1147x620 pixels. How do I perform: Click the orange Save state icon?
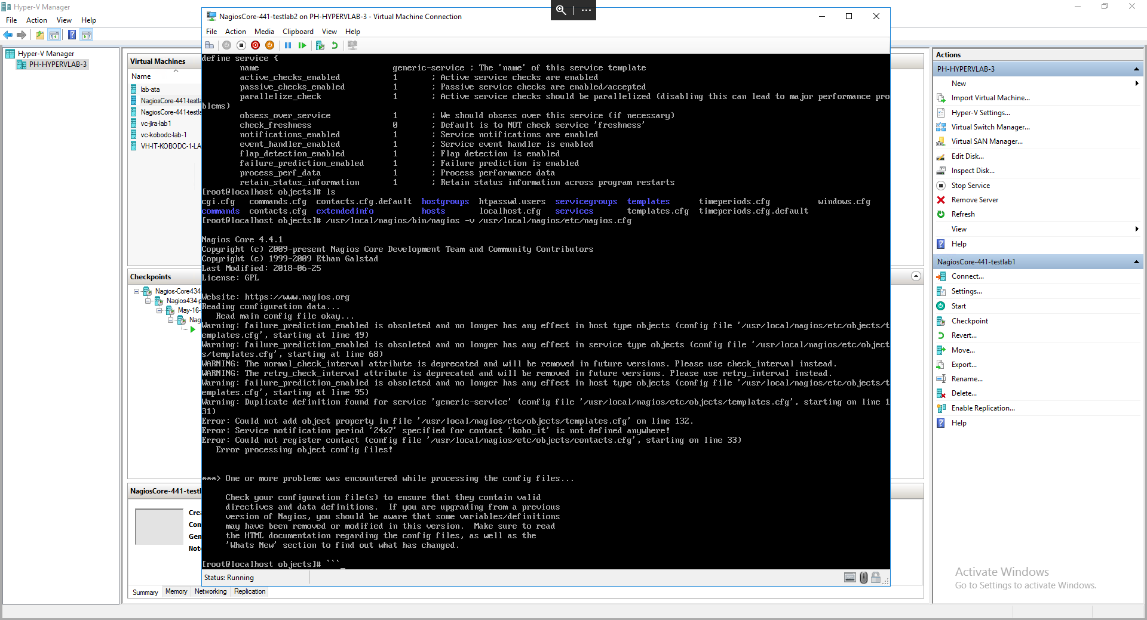click(x=269, y=45)
